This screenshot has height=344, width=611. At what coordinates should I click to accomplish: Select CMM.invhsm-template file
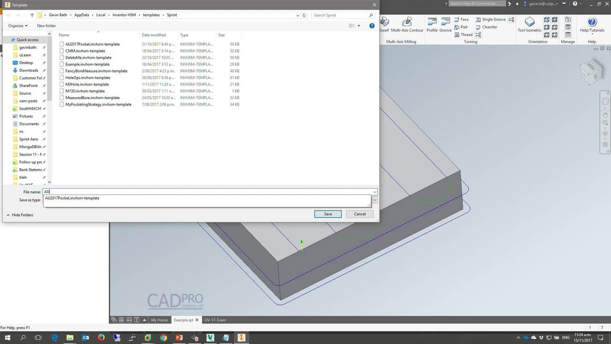(85, 51)
